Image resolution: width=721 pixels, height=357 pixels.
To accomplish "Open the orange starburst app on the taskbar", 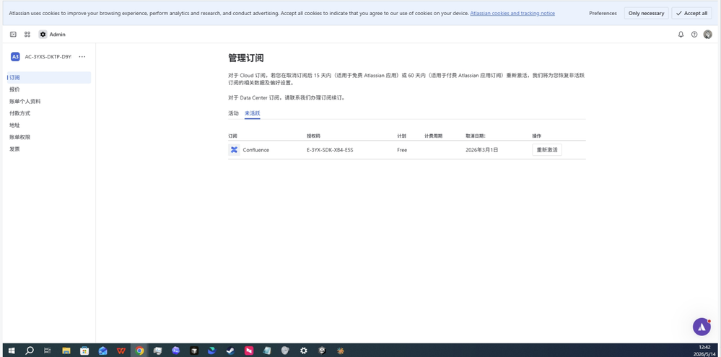I will point(340,351).
